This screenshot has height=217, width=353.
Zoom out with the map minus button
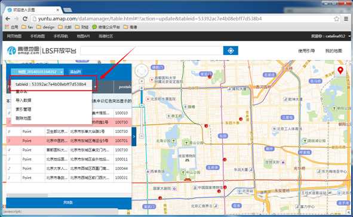coord(142,136)
